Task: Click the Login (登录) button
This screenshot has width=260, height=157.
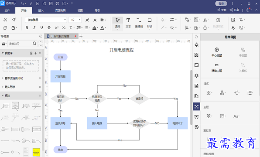Action: (221, 3)
